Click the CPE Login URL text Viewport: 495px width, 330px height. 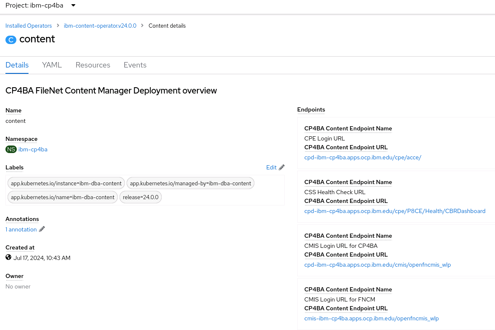(x=324, y=138)
